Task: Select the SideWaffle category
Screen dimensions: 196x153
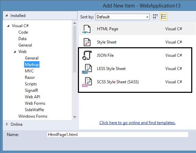Action: pyautogui.click(x=34, y=110)
